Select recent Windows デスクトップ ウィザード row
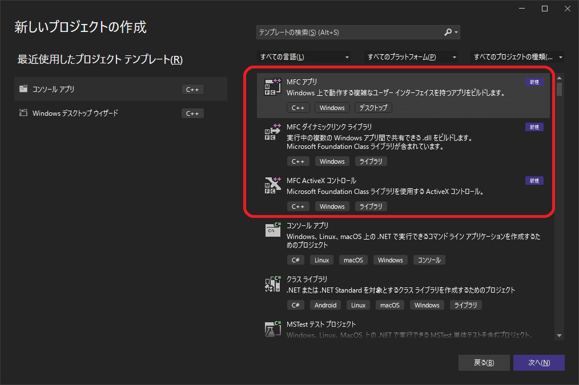The image size is (579, 385). [120, 113]
